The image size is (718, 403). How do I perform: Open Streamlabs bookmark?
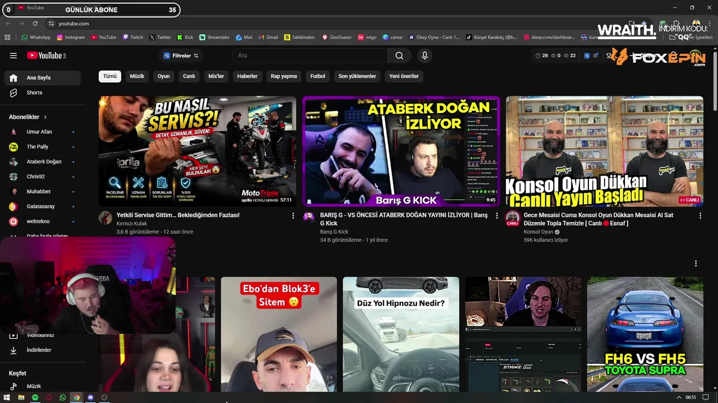coord(214,38)
